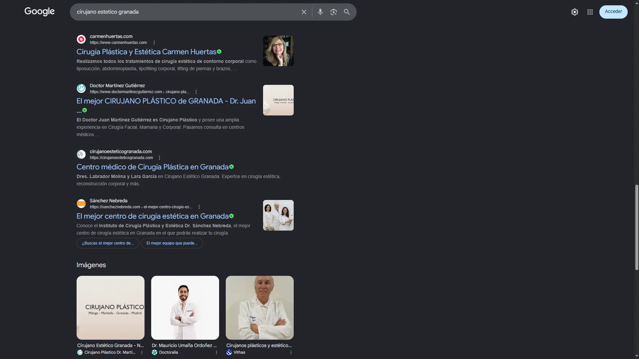639x359 pixels.
Task: Click the Cirujano Plástico Dr. Martí... source icon
Action: [x=80, y=352]
